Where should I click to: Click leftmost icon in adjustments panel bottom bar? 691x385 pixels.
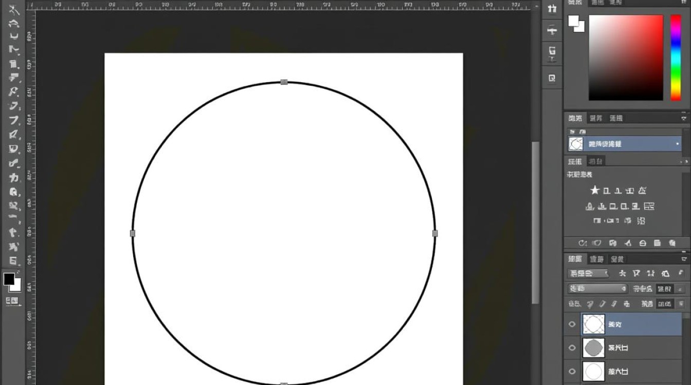[583, 243]
